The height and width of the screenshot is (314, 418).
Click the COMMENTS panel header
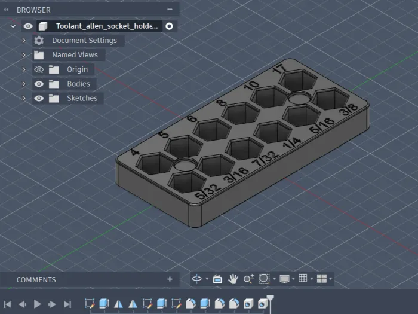point(36,279)
